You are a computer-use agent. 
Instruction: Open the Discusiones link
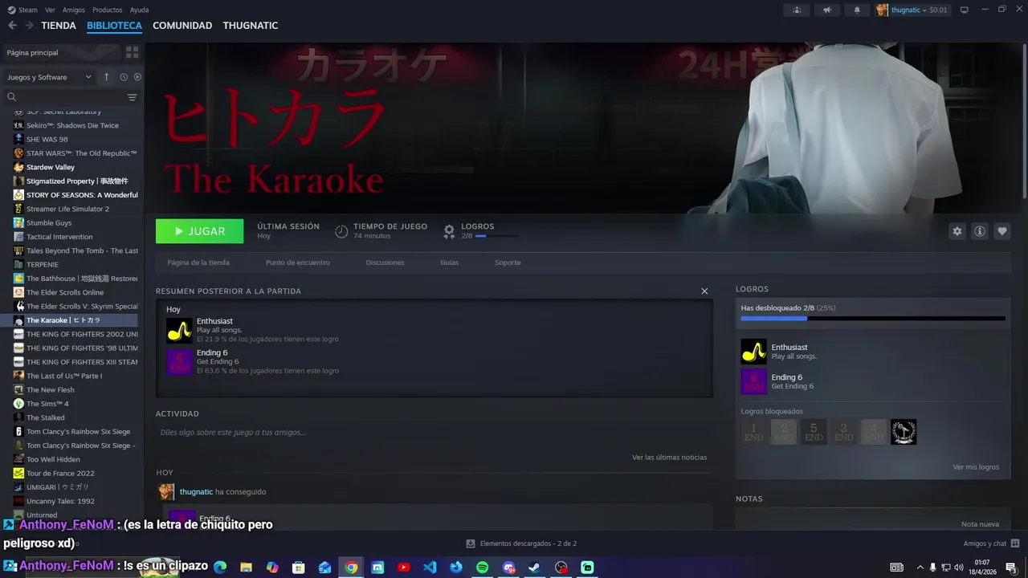pyautogui.click(x=385, y=263)
